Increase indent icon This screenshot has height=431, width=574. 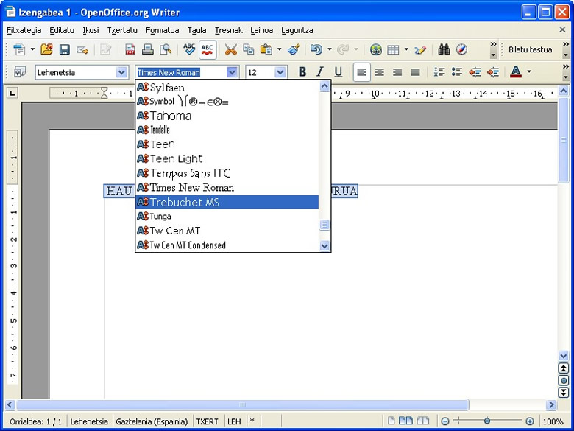pyautogui.click(x=493, y=72)
